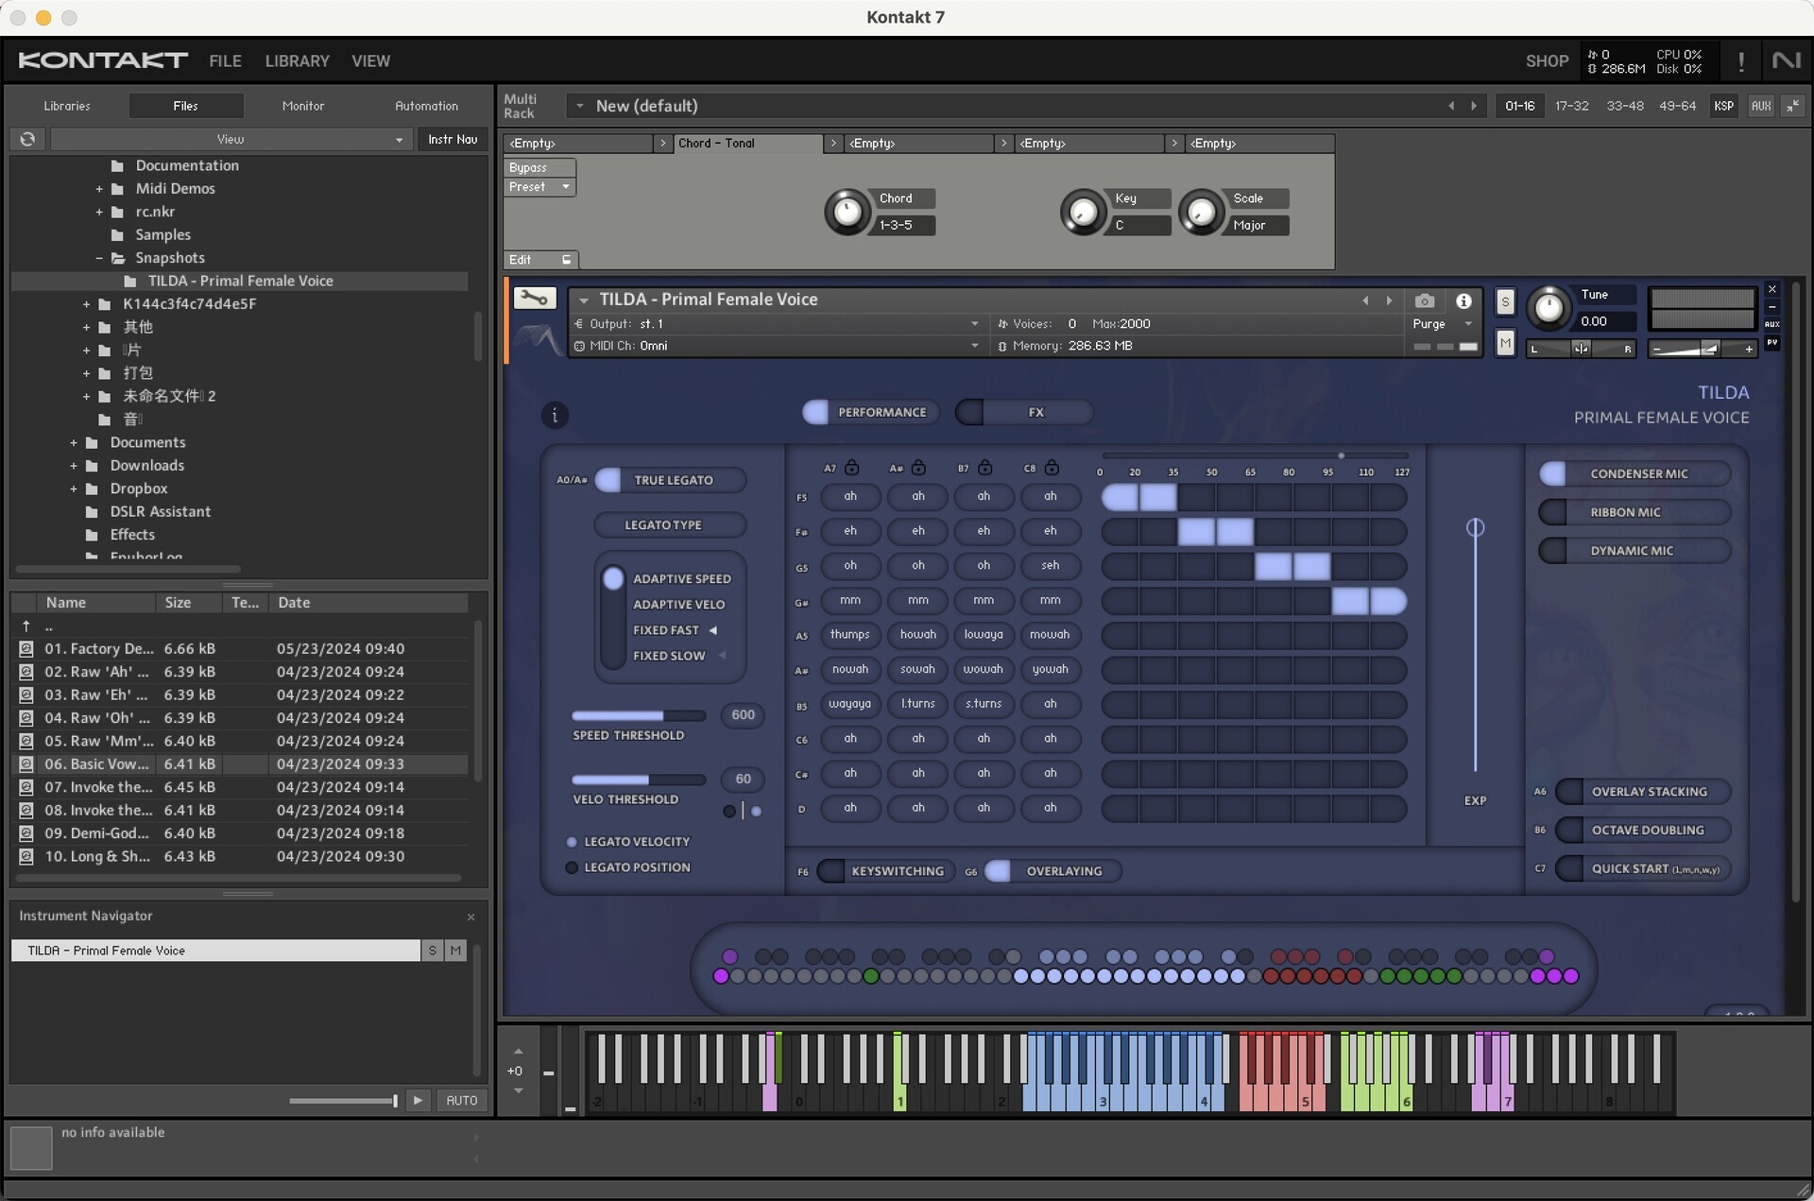Open the VIEW menu
Screen dimensions: 1814x1201
tap(370, 60)
